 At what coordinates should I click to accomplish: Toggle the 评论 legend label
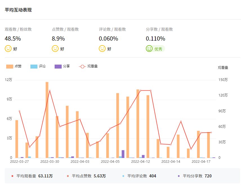42,67
